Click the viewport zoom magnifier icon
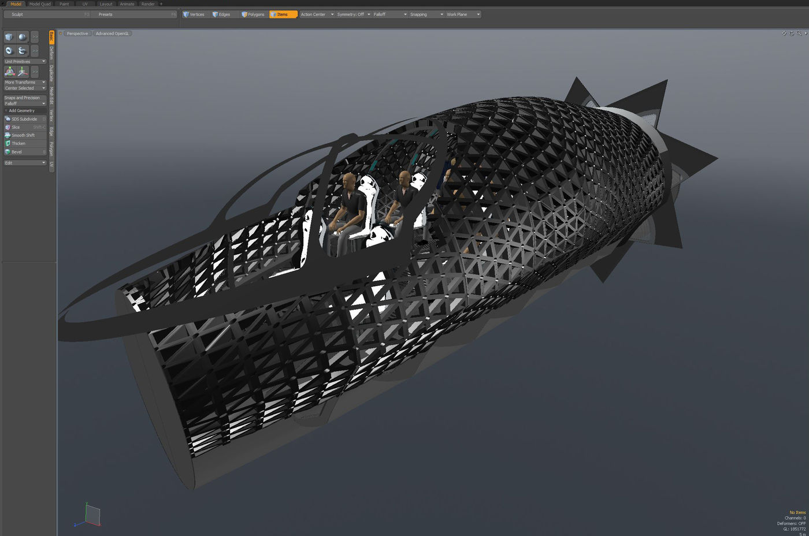Screen dimensions: 809x536 799,33
